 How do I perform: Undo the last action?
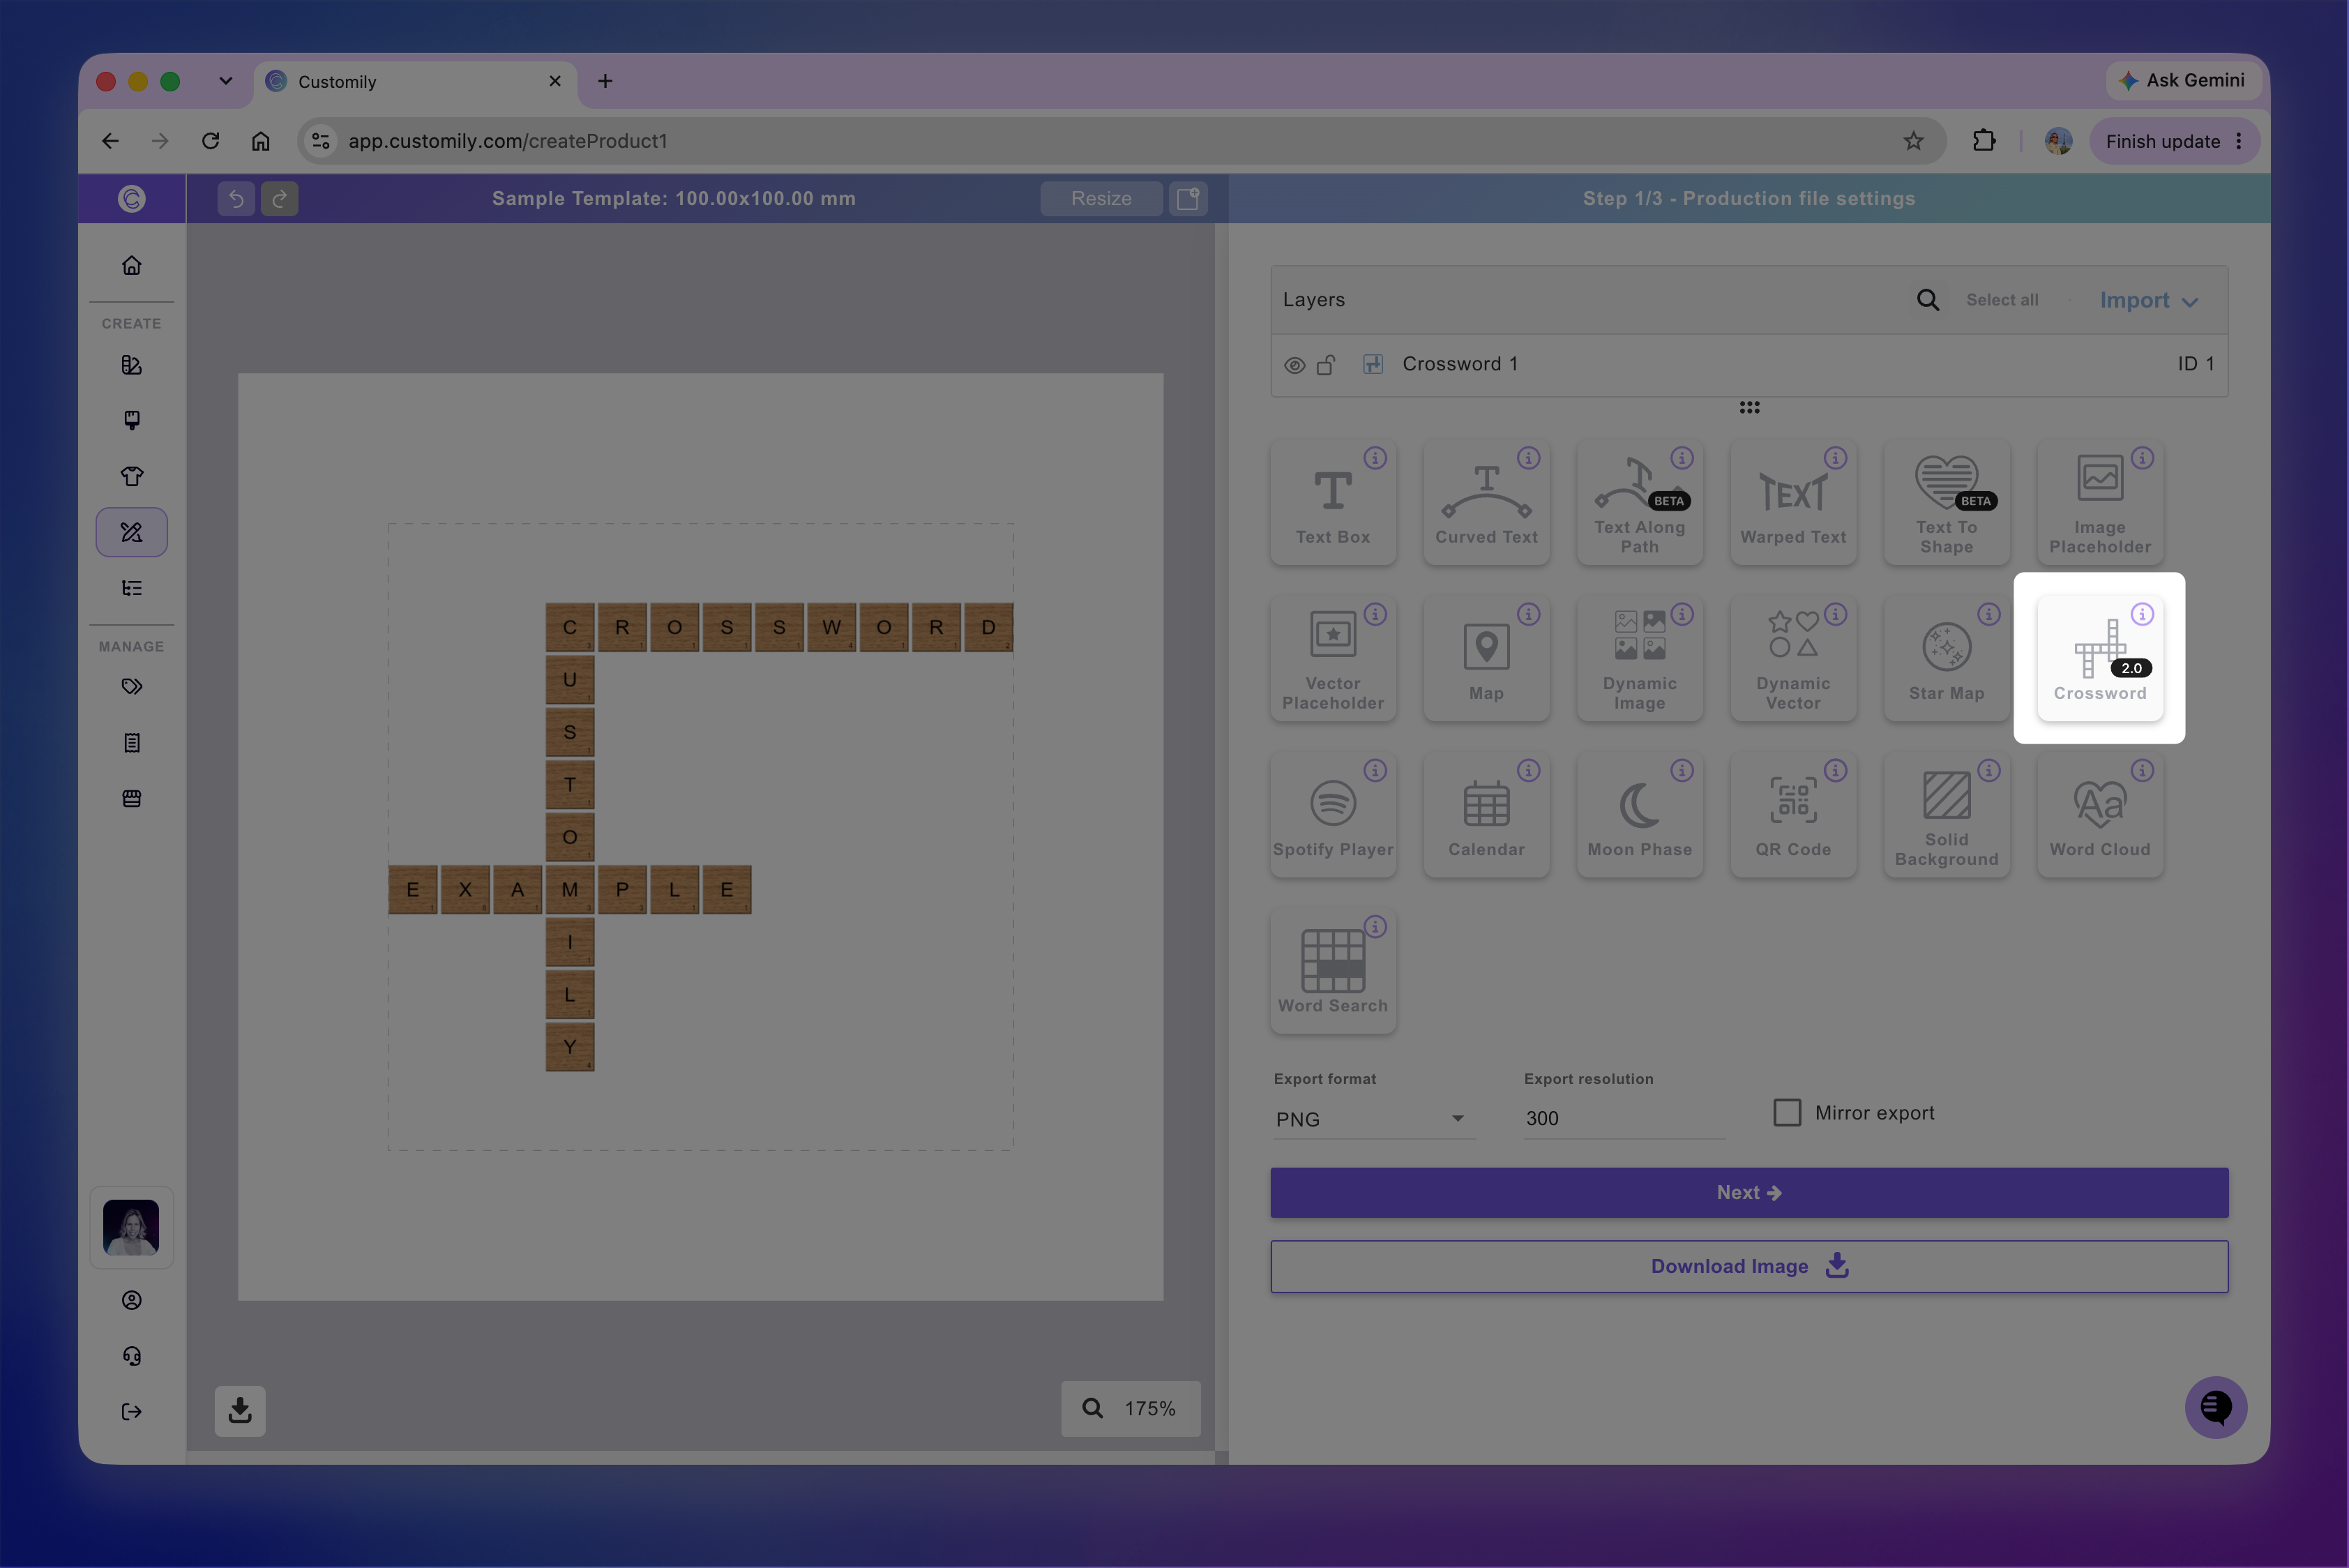pos(236,199)
